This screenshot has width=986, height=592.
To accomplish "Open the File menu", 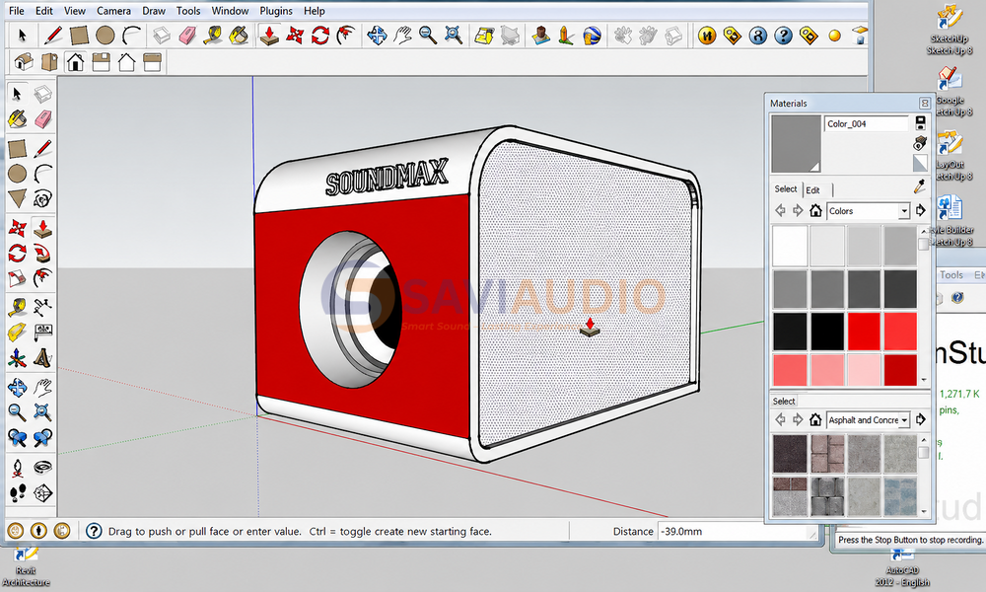I will [17, 11].
